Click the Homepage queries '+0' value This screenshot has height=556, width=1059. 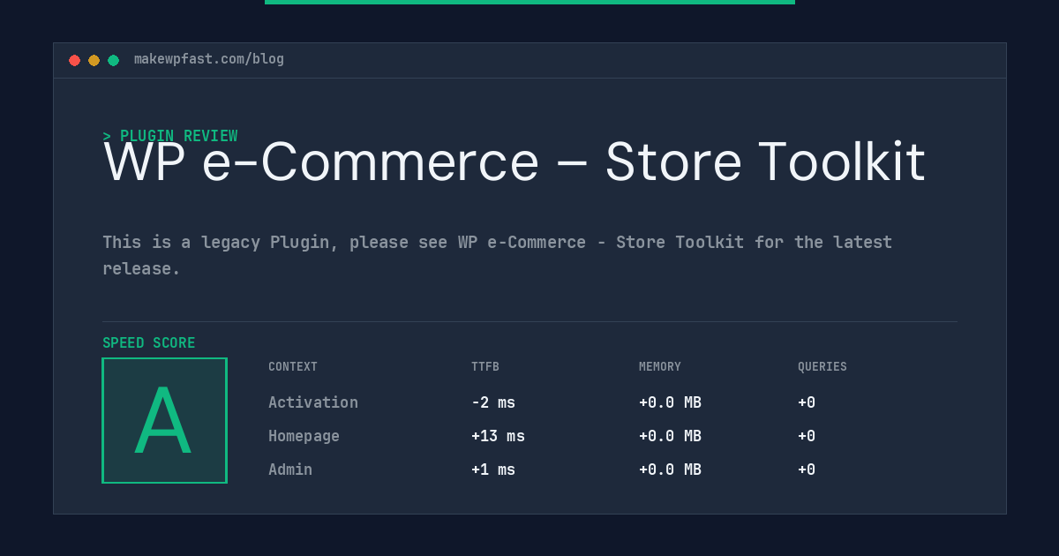click(807, 436)
